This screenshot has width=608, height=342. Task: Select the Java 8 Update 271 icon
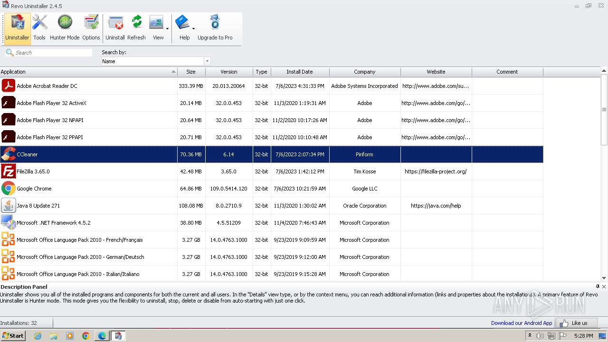[9, 206]
